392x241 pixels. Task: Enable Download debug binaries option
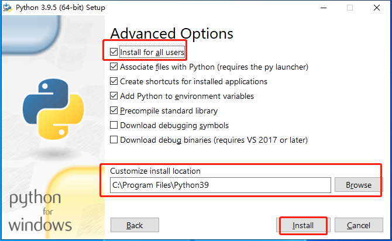pos(114,140)
